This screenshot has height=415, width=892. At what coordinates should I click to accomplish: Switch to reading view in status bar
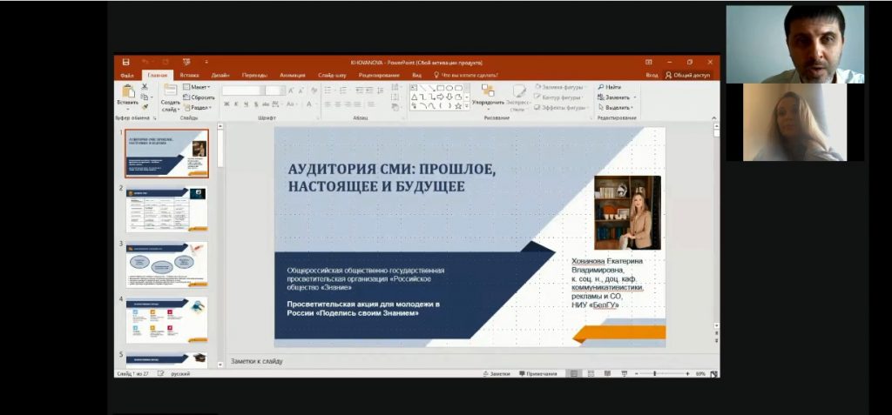[607, 373]
